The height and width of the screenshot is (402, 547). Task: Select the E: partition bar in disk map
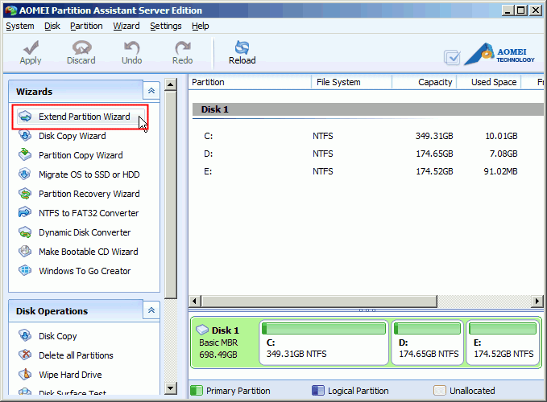(x=503, y=343)
